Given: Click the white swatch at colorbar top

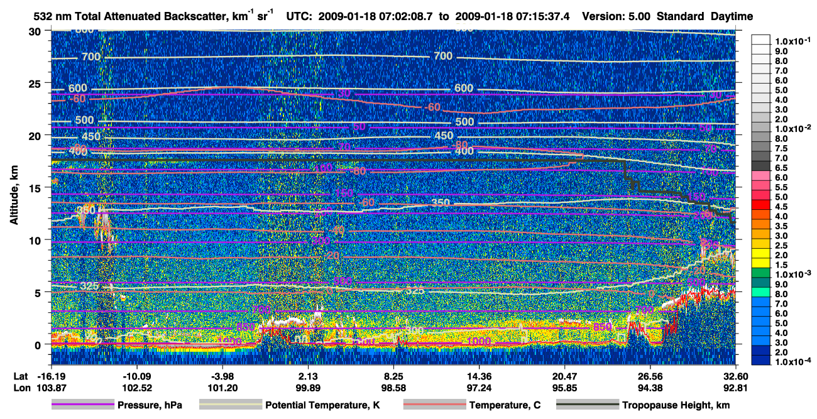Looking at the screenshot, I should 762,39.
